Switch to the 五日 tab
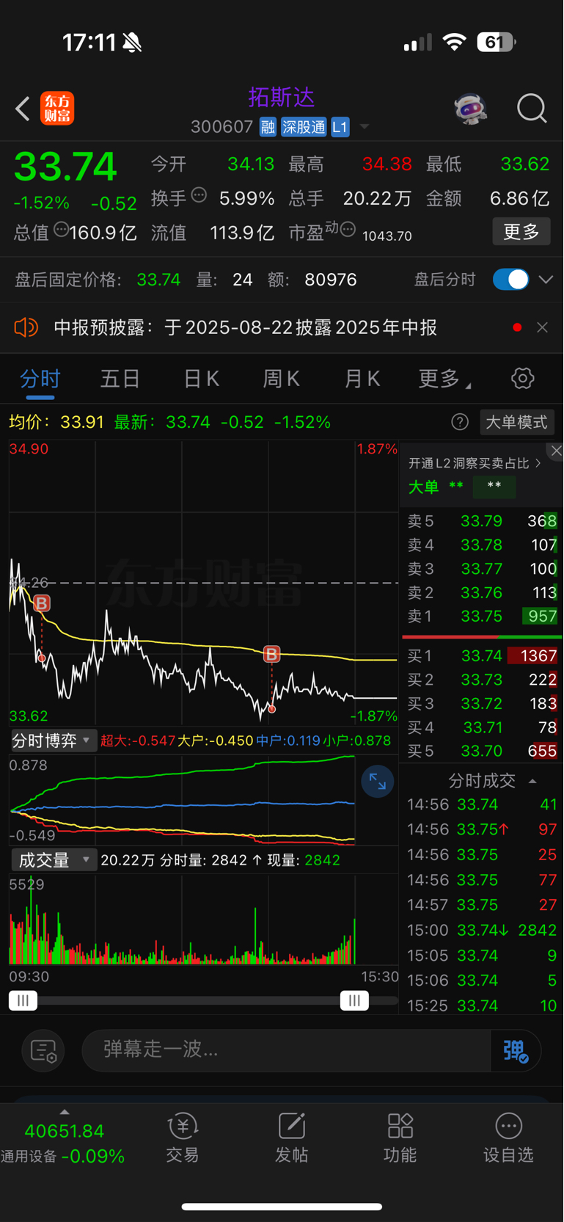Screen dimensions: 564x1222 pyautogui.click(x=120, y=379)
